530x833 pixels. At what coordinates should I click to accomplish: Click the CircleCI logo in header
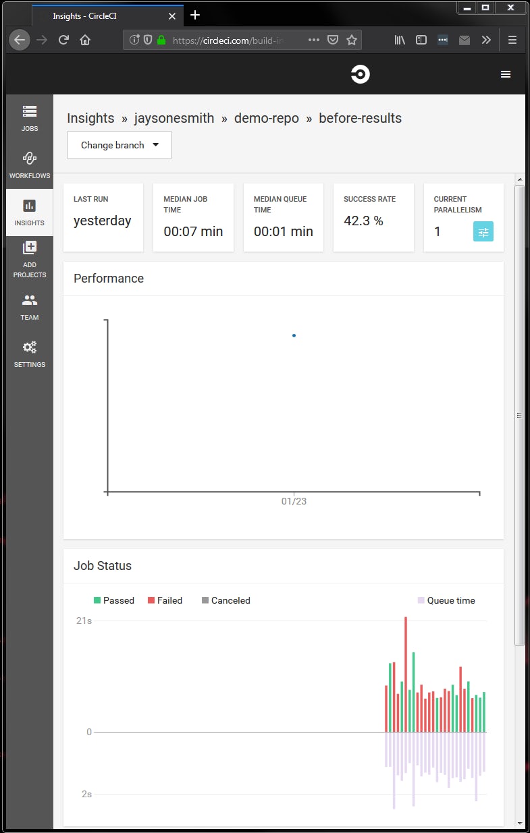[x=361, y=74]
